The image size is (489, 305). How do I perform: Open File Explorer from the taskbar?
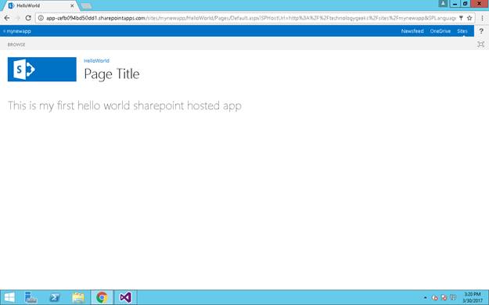click(78, 297)
